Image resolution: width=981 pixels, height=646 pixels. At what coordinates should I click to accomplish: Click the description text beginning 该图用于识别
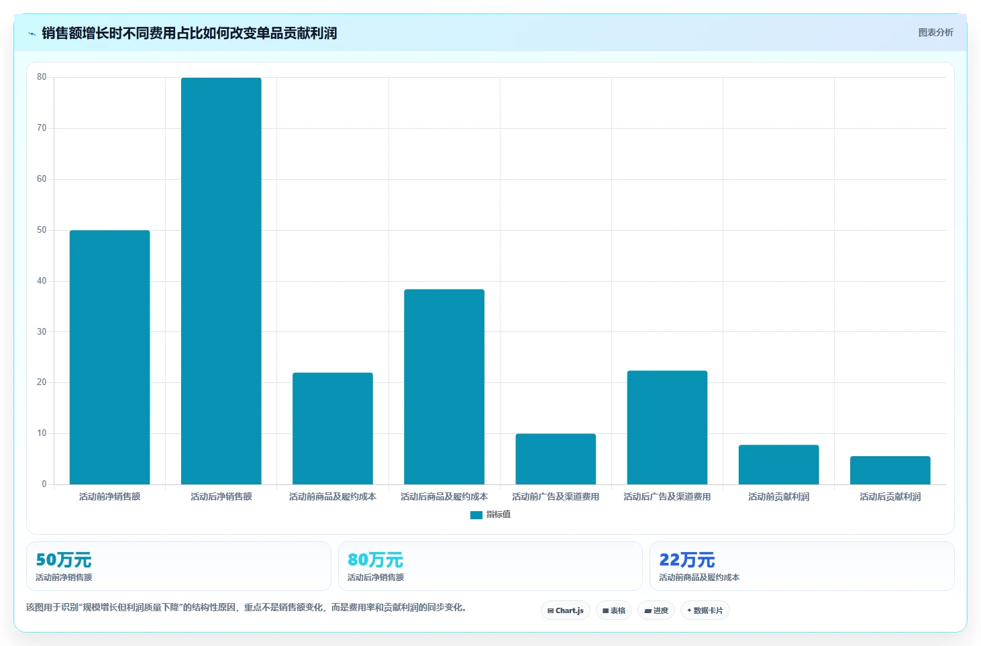(x=246, y=608)
